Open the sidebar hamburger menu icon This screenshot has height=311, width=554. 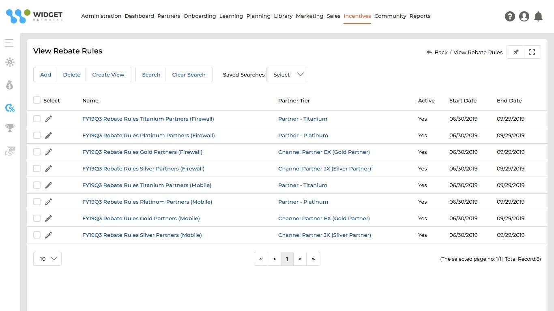tap(9, 43)
